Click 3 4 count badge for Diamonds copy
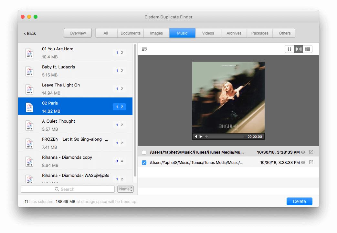 pos(119,161)
